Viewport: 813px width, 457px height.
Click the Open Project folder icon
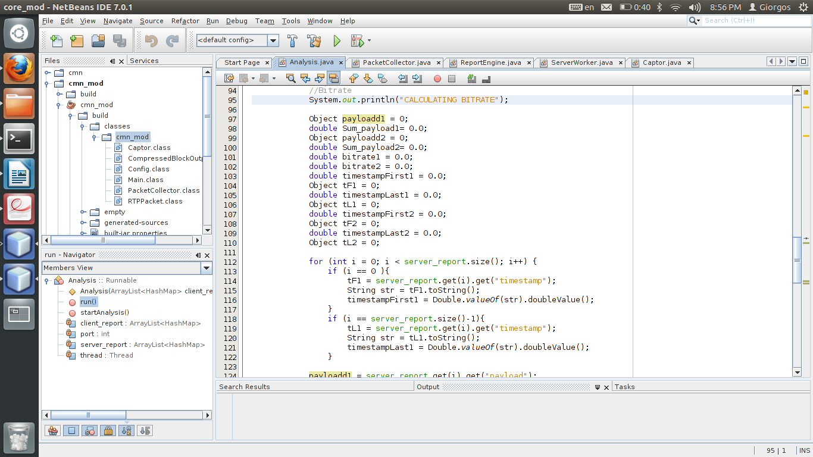[x=98, y=41]
